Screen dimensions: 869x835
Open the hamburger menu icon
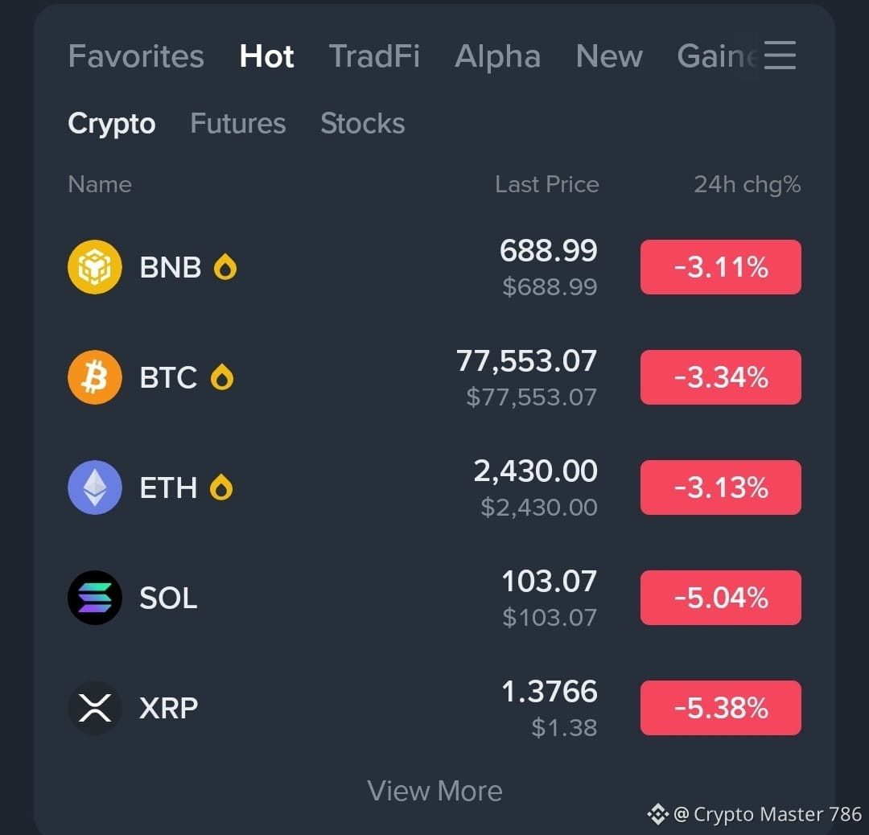point(780,55)
